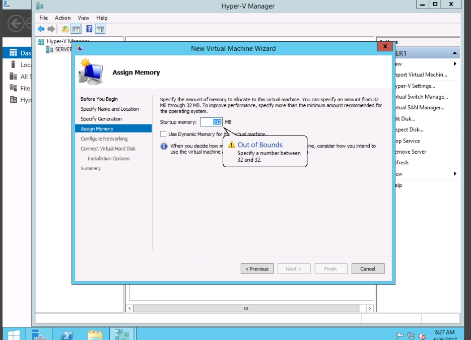Go to the Specify Generation step
The width and height of the screenshot is (471, 340).
pyautogui.click(x=101, y=119)
